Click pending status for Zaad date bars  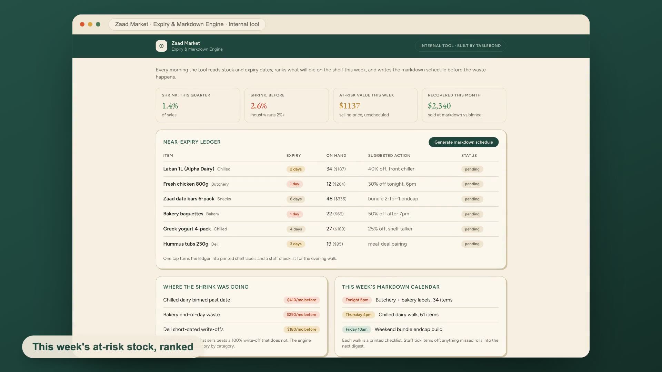[x=472, y=199]
